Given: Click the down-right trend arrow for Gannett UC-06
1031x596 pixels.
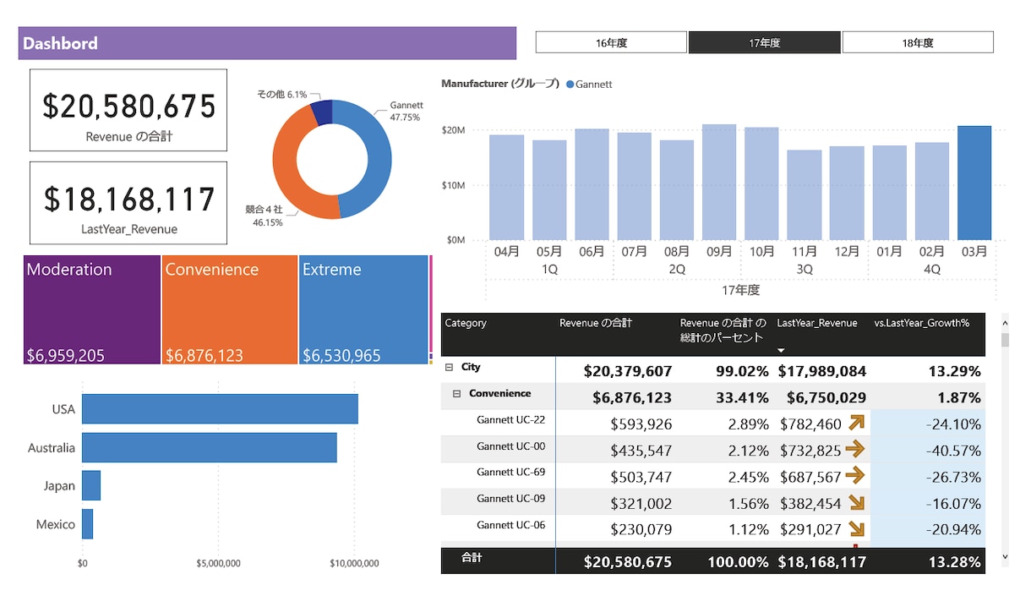Looking at the screenshot, I should [857, 529].
